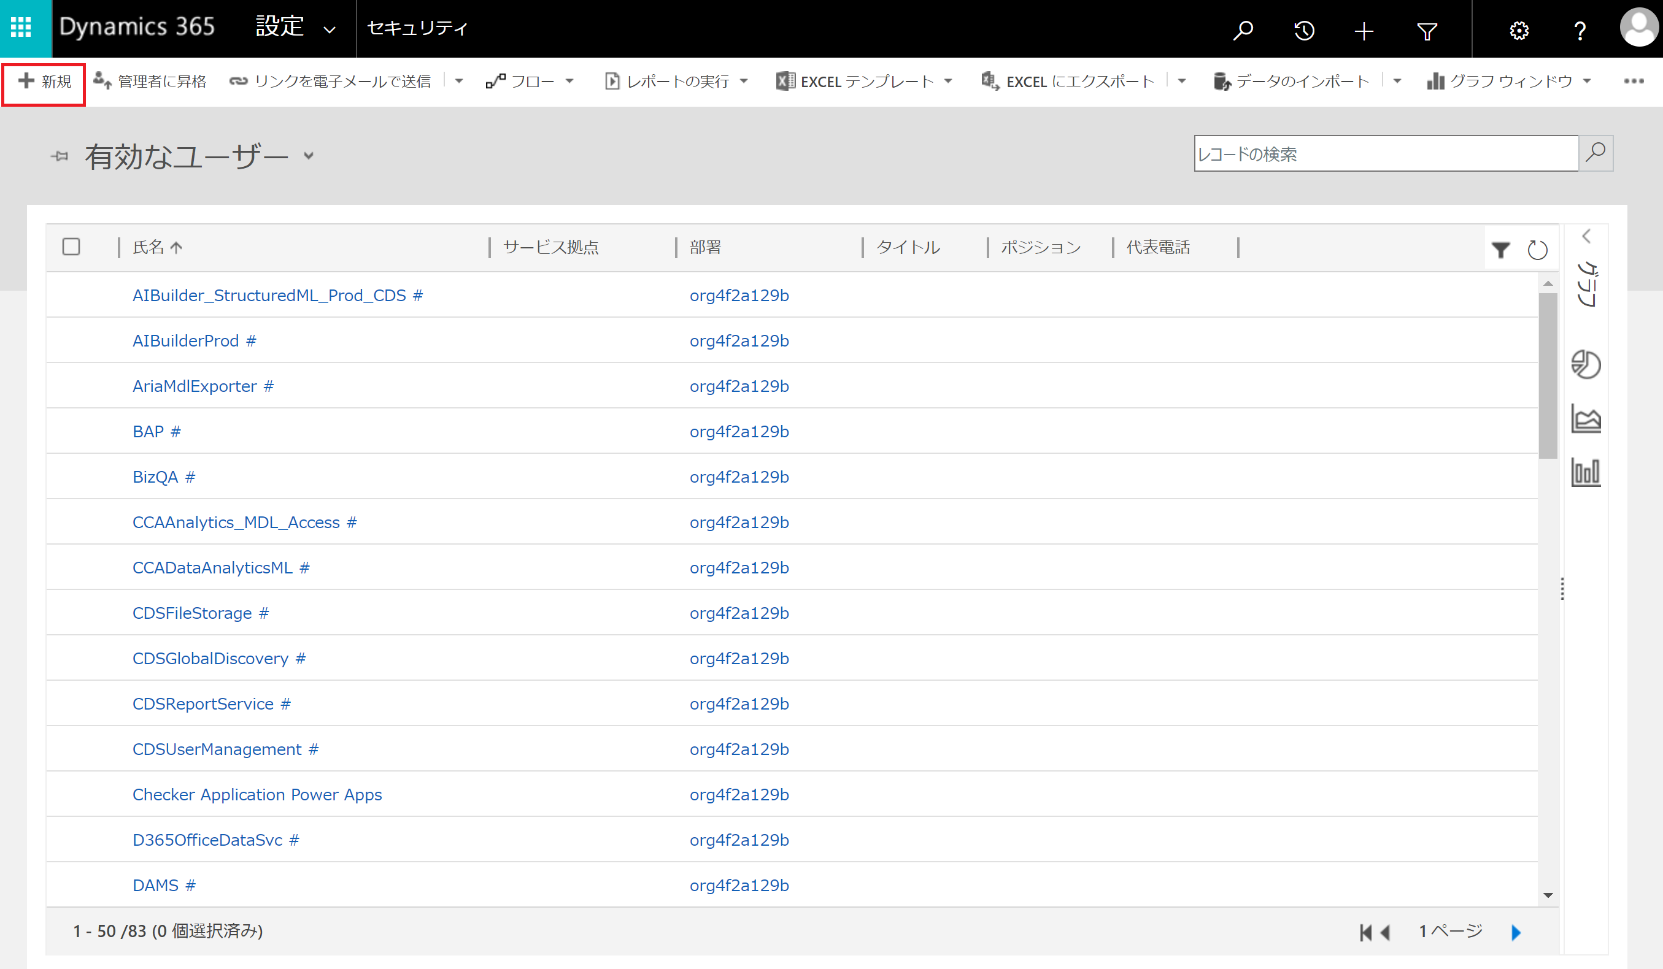This screenshot has height=969, width=1663.
Task: Go to the previous page arrow
Action: pyautogui.click(x=1386, y=932)
